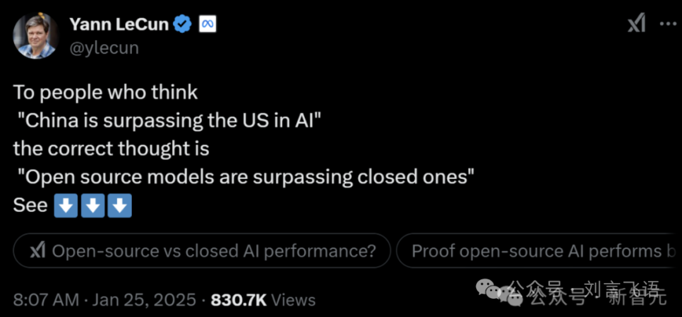Click the quoted line 'China is surpassing the US in AI'

coord(169,121)
